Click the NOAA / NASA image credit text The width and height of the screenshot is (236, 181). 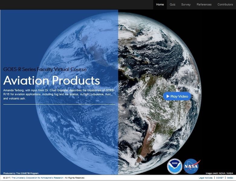click(x=219, y=173)
